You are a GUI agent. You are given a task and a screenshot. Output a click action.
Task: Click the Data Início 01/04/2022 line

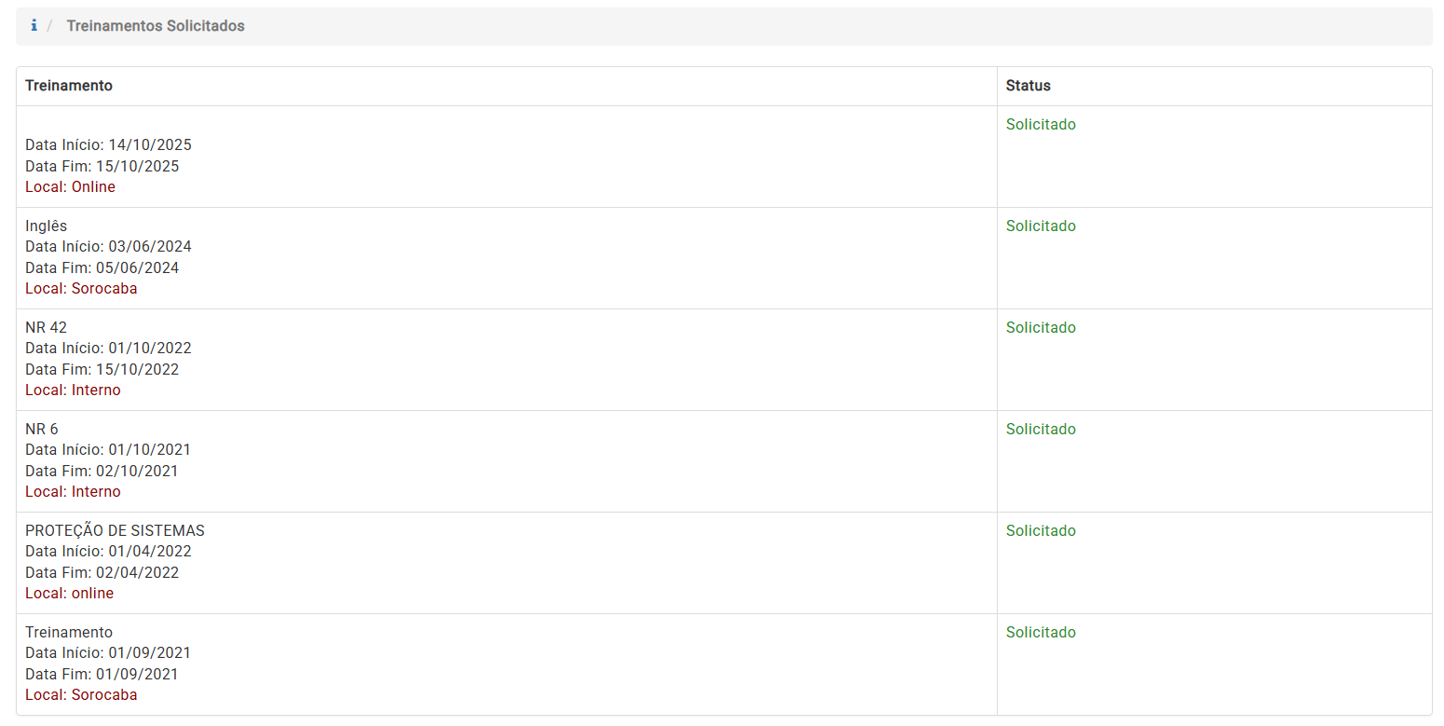tap(108, 552)
